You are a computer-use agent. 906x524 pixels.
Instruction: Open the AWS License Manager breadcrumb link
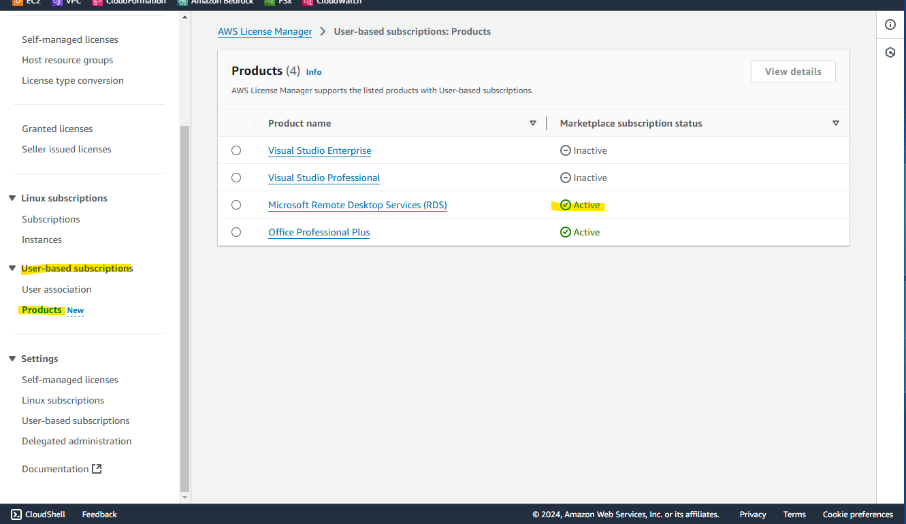tap(265, 31)
